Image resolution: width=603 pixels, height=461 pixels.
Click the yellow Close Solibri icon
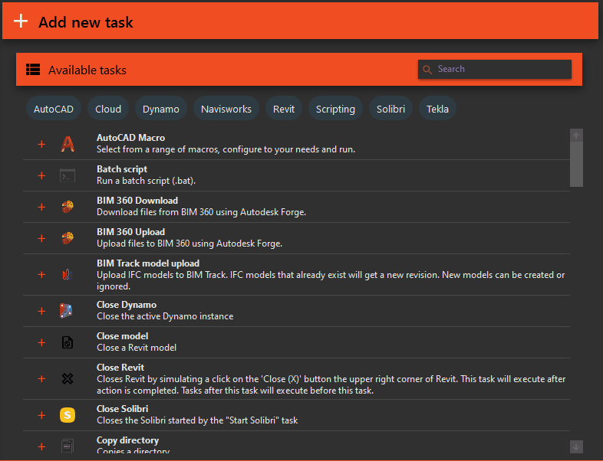click(x=68, y=415)
